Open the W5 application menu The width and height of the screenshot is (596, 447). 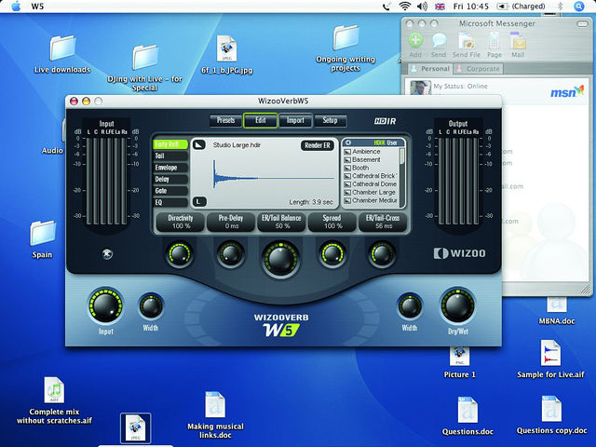pyautogui.click(x=37, y=7)
